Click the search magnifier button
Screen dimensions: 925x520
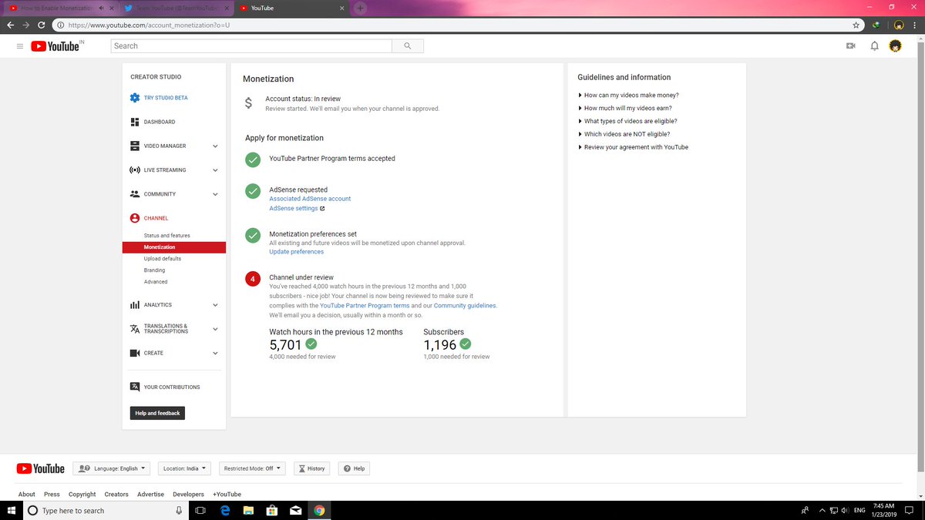(407, 46)
